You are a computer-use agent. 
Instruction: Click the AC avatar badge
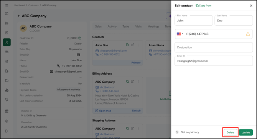coord(23,28)
